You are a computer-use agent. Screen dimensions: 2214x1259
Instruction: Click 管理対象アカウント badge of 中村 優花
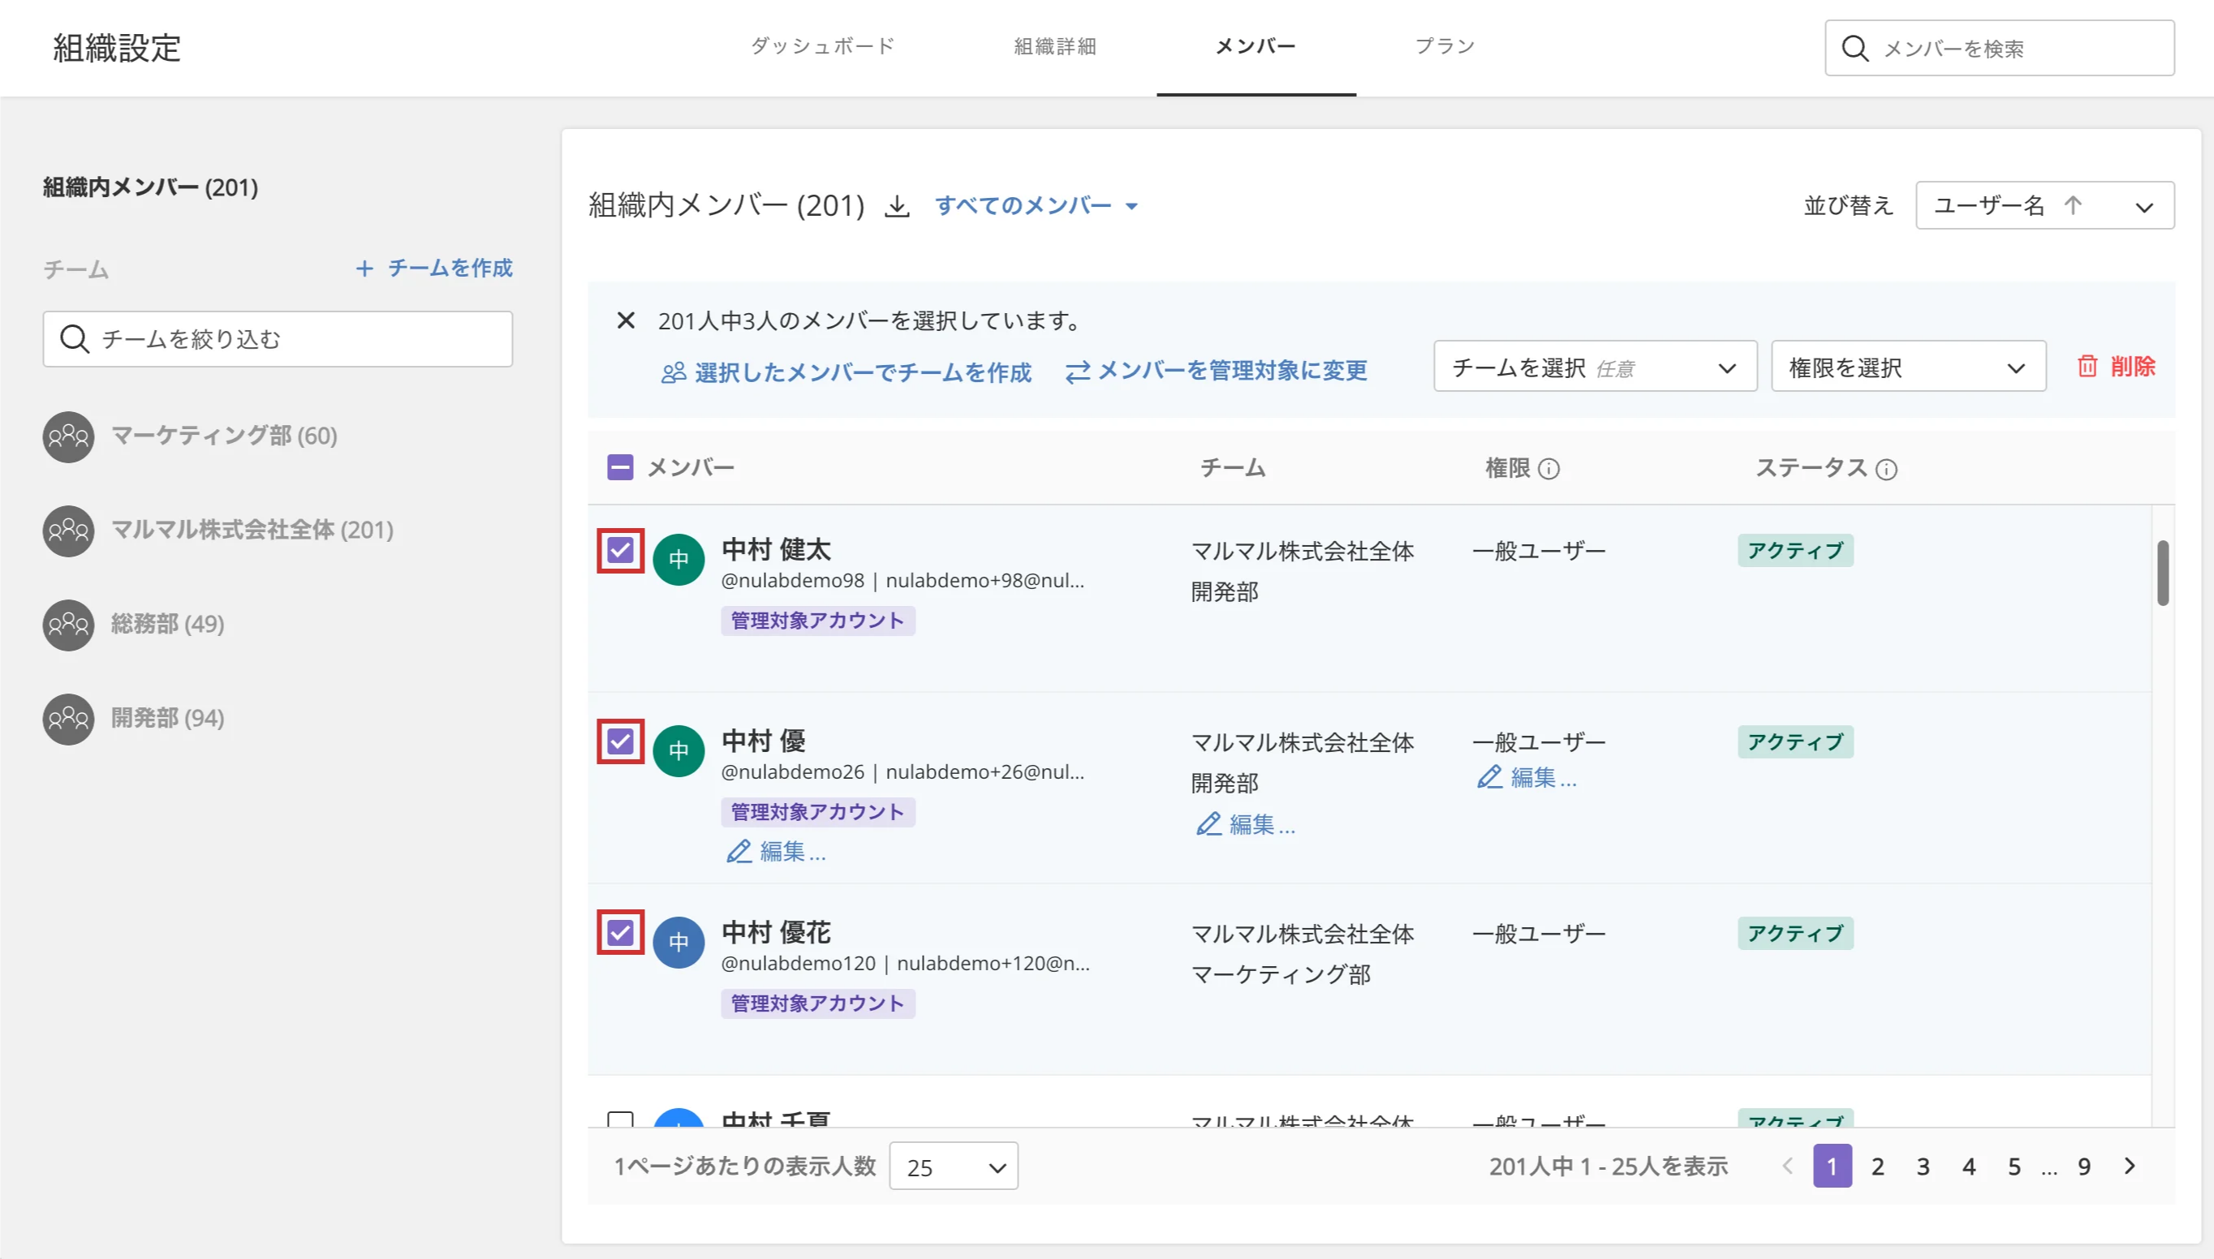click(x=818, y=1003)
